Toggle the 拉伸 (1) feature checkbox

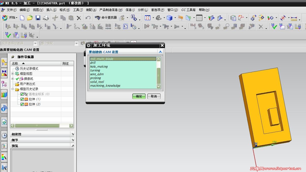pyautogui.click(x=22, y=99)
